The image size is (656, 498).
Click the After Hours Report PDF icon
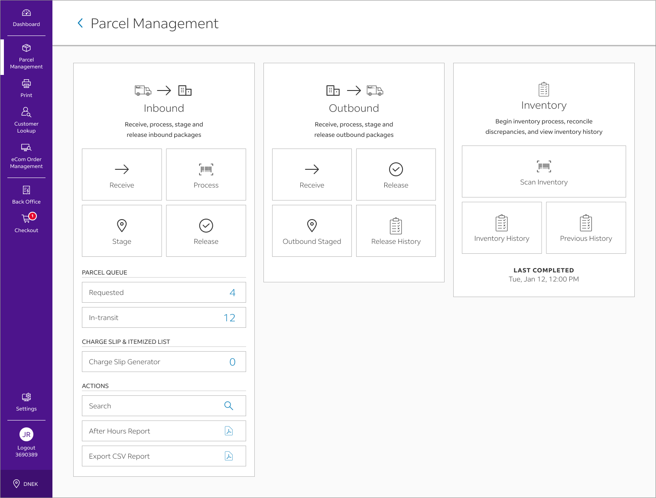[229, 431]
